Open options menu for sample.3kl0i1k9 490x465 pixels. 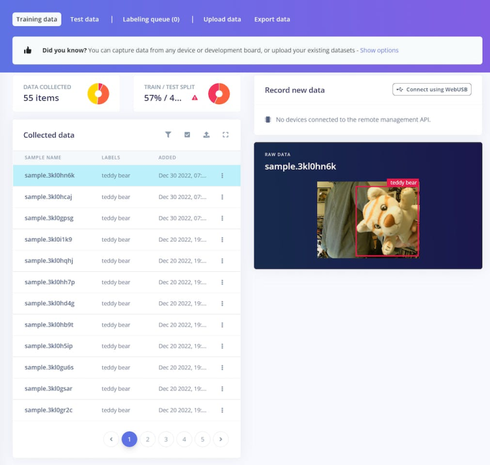222,240
